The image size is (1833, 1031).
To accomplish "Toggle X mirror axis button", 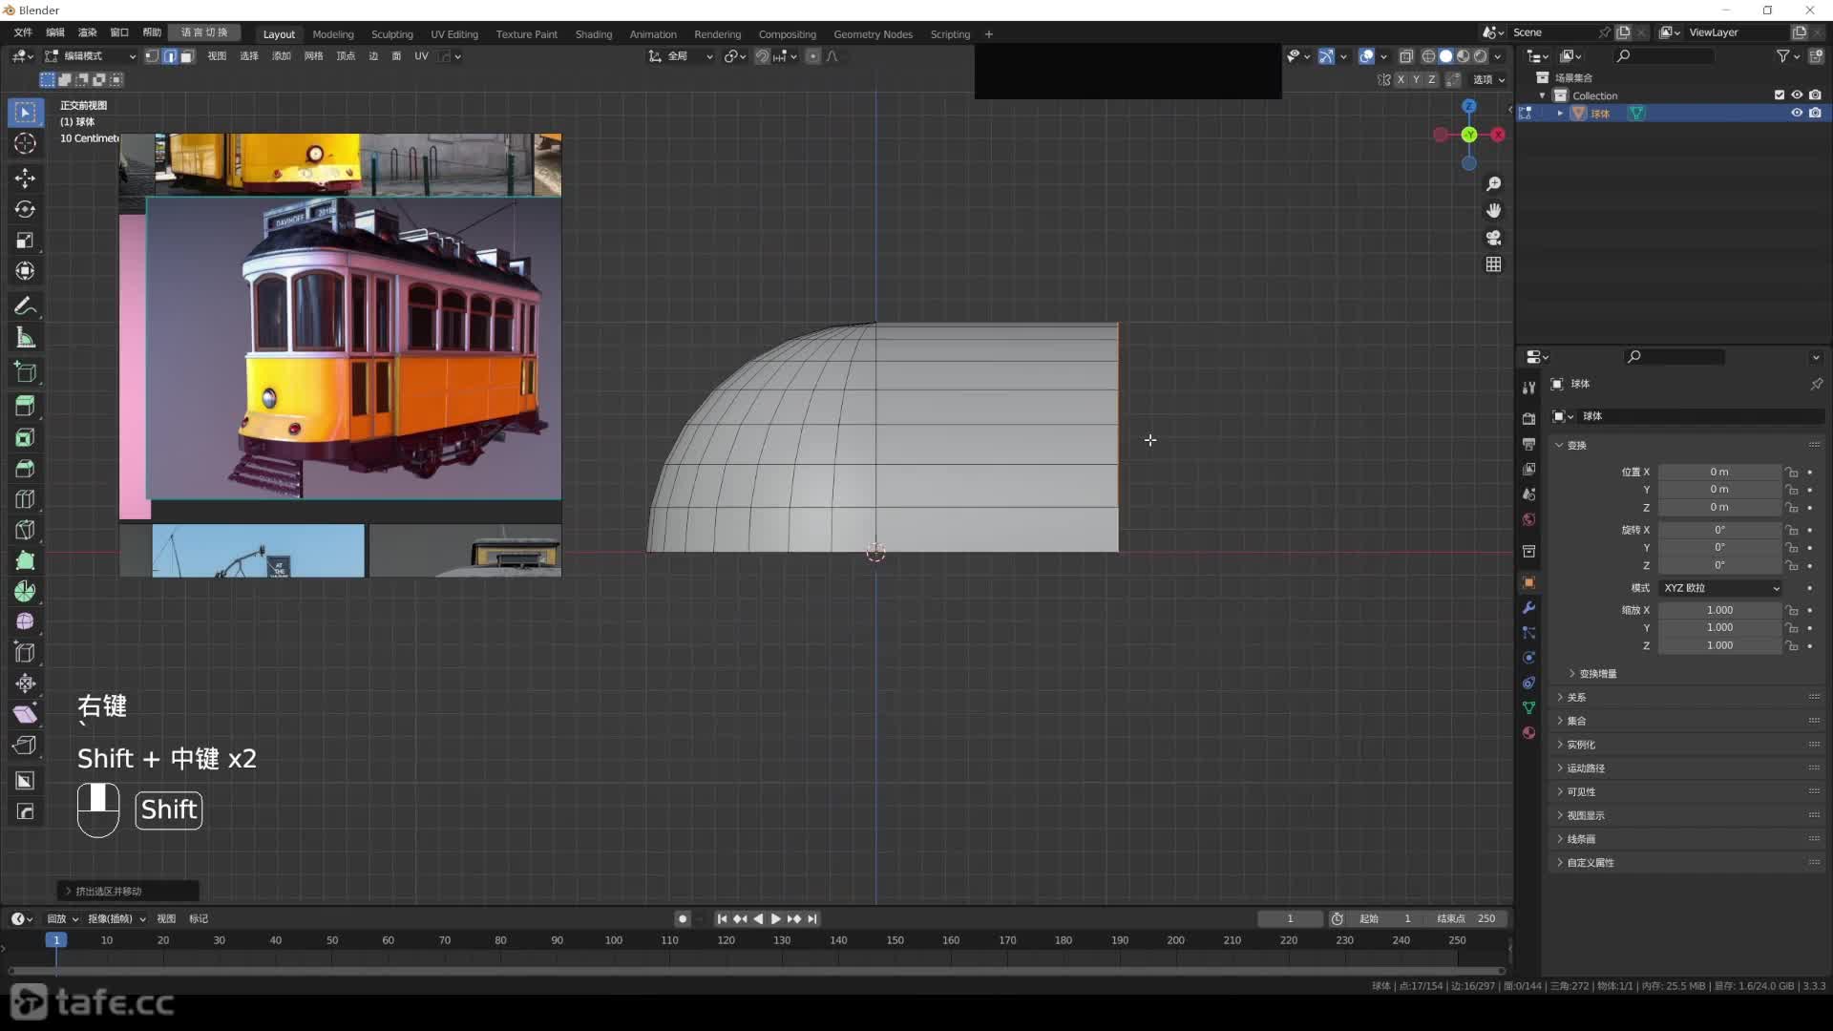I will (1401, 79).
